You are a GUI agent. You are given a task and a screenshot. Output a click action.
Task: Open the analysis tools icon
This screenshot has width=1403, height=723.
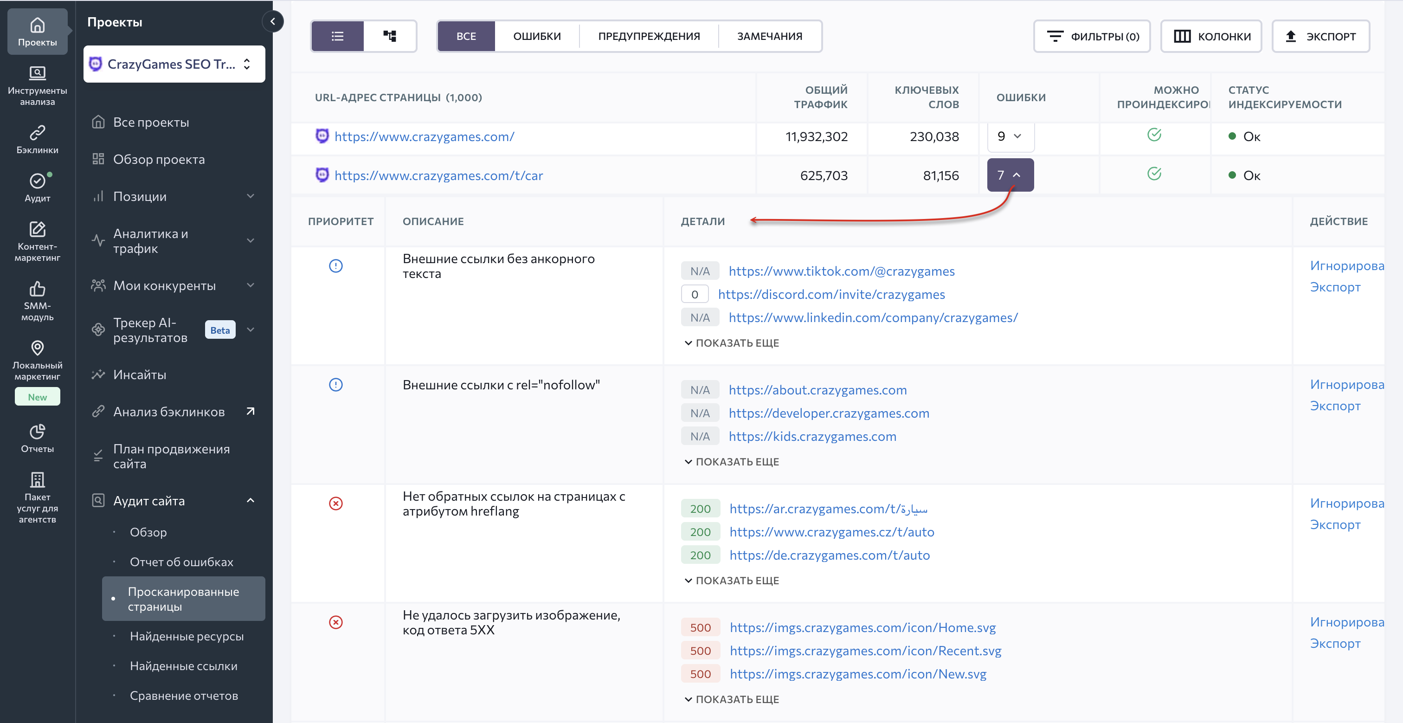[37, 73]
